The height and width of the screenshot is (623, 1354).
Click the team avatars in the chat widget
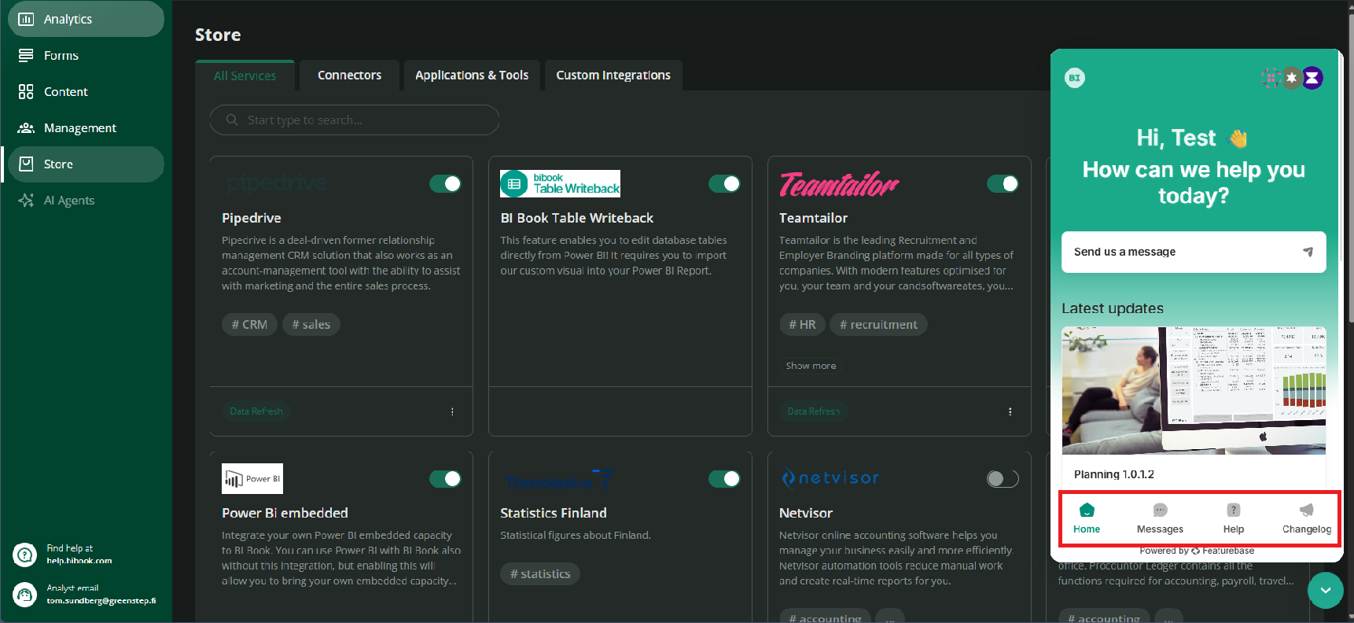coord(1292,78)
